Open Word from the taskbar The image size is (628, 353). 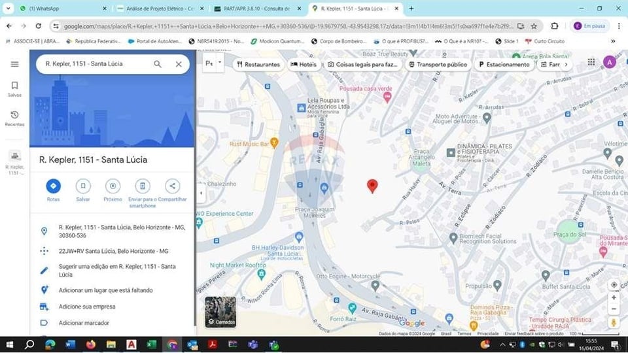click(x=70, y=345)
